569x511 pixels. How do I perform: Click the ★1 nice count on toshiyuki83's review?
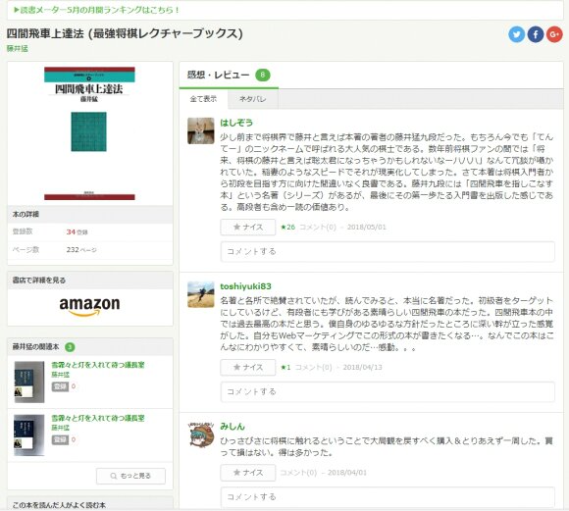[285, 367]
